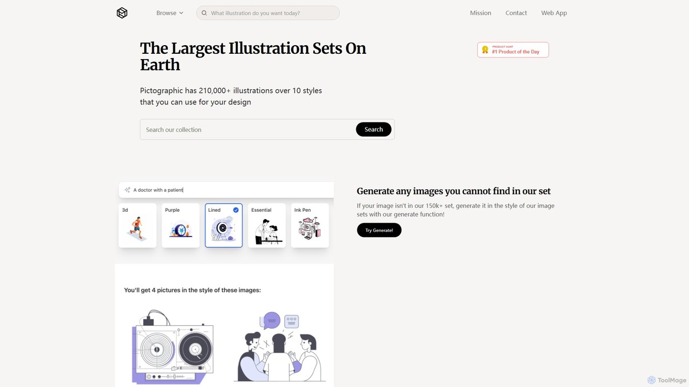This screenshot has height=387, width=689.
Task: Go to the Web App
Action: (554, 13)
